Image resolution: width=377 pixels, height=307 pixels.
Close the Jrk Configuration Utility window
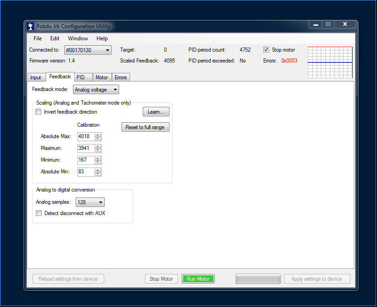click(x=345, y=24)
